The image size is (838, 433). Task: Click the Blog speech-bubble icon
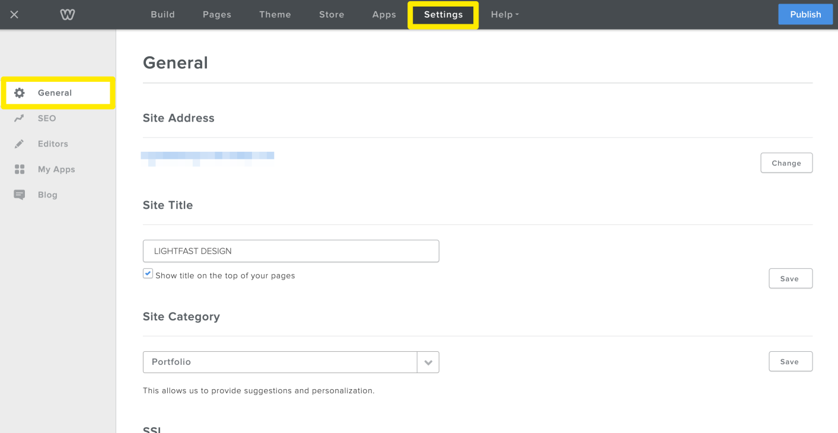point(20,195)
